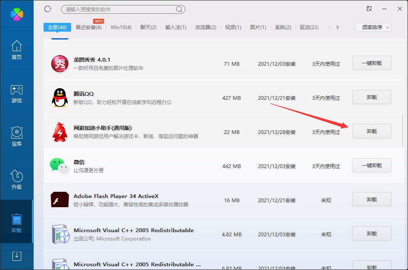Screen dimensions: 408x270
Task: Click 一键卸载 for 微信
Action: (371, 165)
